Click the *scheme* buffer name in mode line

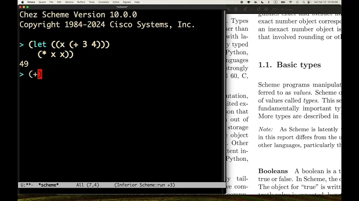[x=48, y=185]
